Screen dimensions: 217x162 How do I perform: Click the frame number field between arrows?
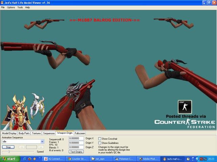click(31, 147)
